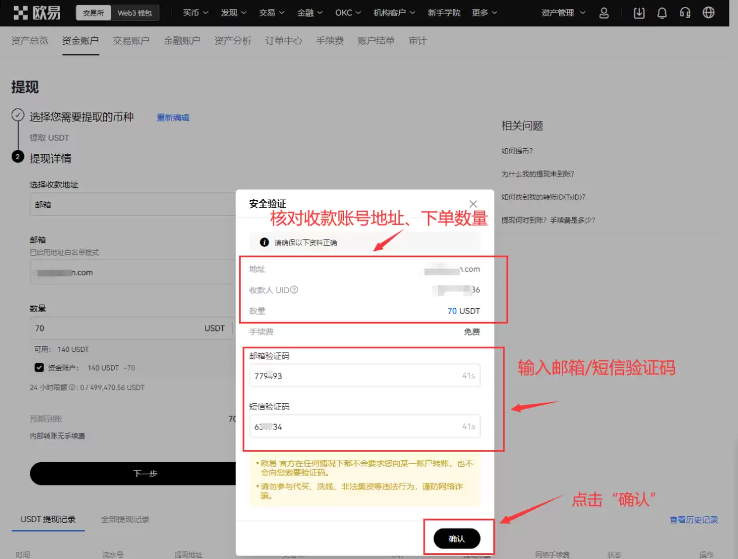The height and width of the screenshot is (559, 738).
Task: Open the user profile icon
Action: click(604, 12)
